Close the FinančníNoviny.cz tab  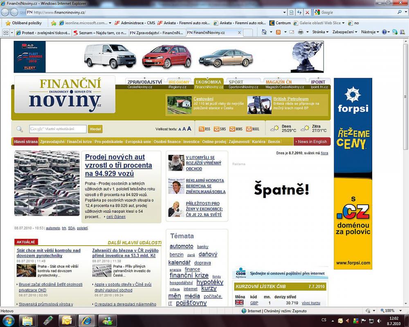coord(239,33)
